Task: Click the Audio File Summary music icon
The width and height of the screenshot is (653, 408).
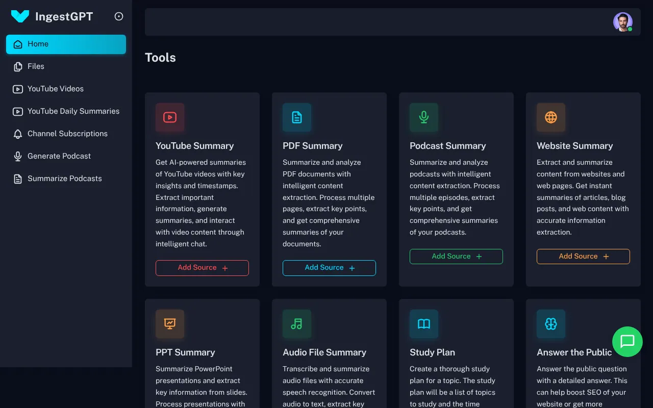Action: point(297,324)
